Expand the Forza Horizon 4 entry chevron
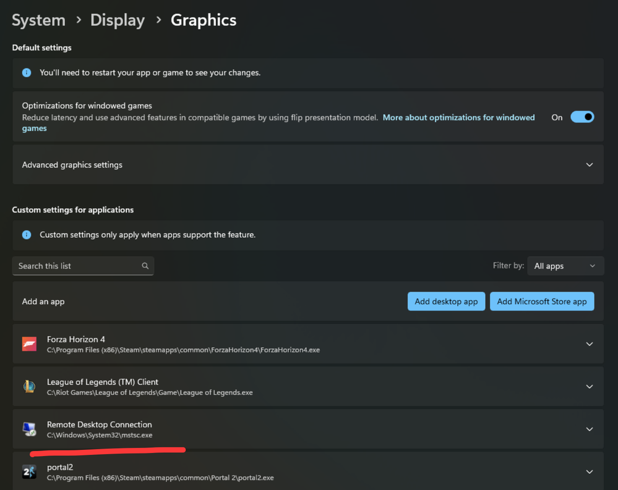Image resolution: width=618 pixels, height=490 pixels. [x=589, y=344]
